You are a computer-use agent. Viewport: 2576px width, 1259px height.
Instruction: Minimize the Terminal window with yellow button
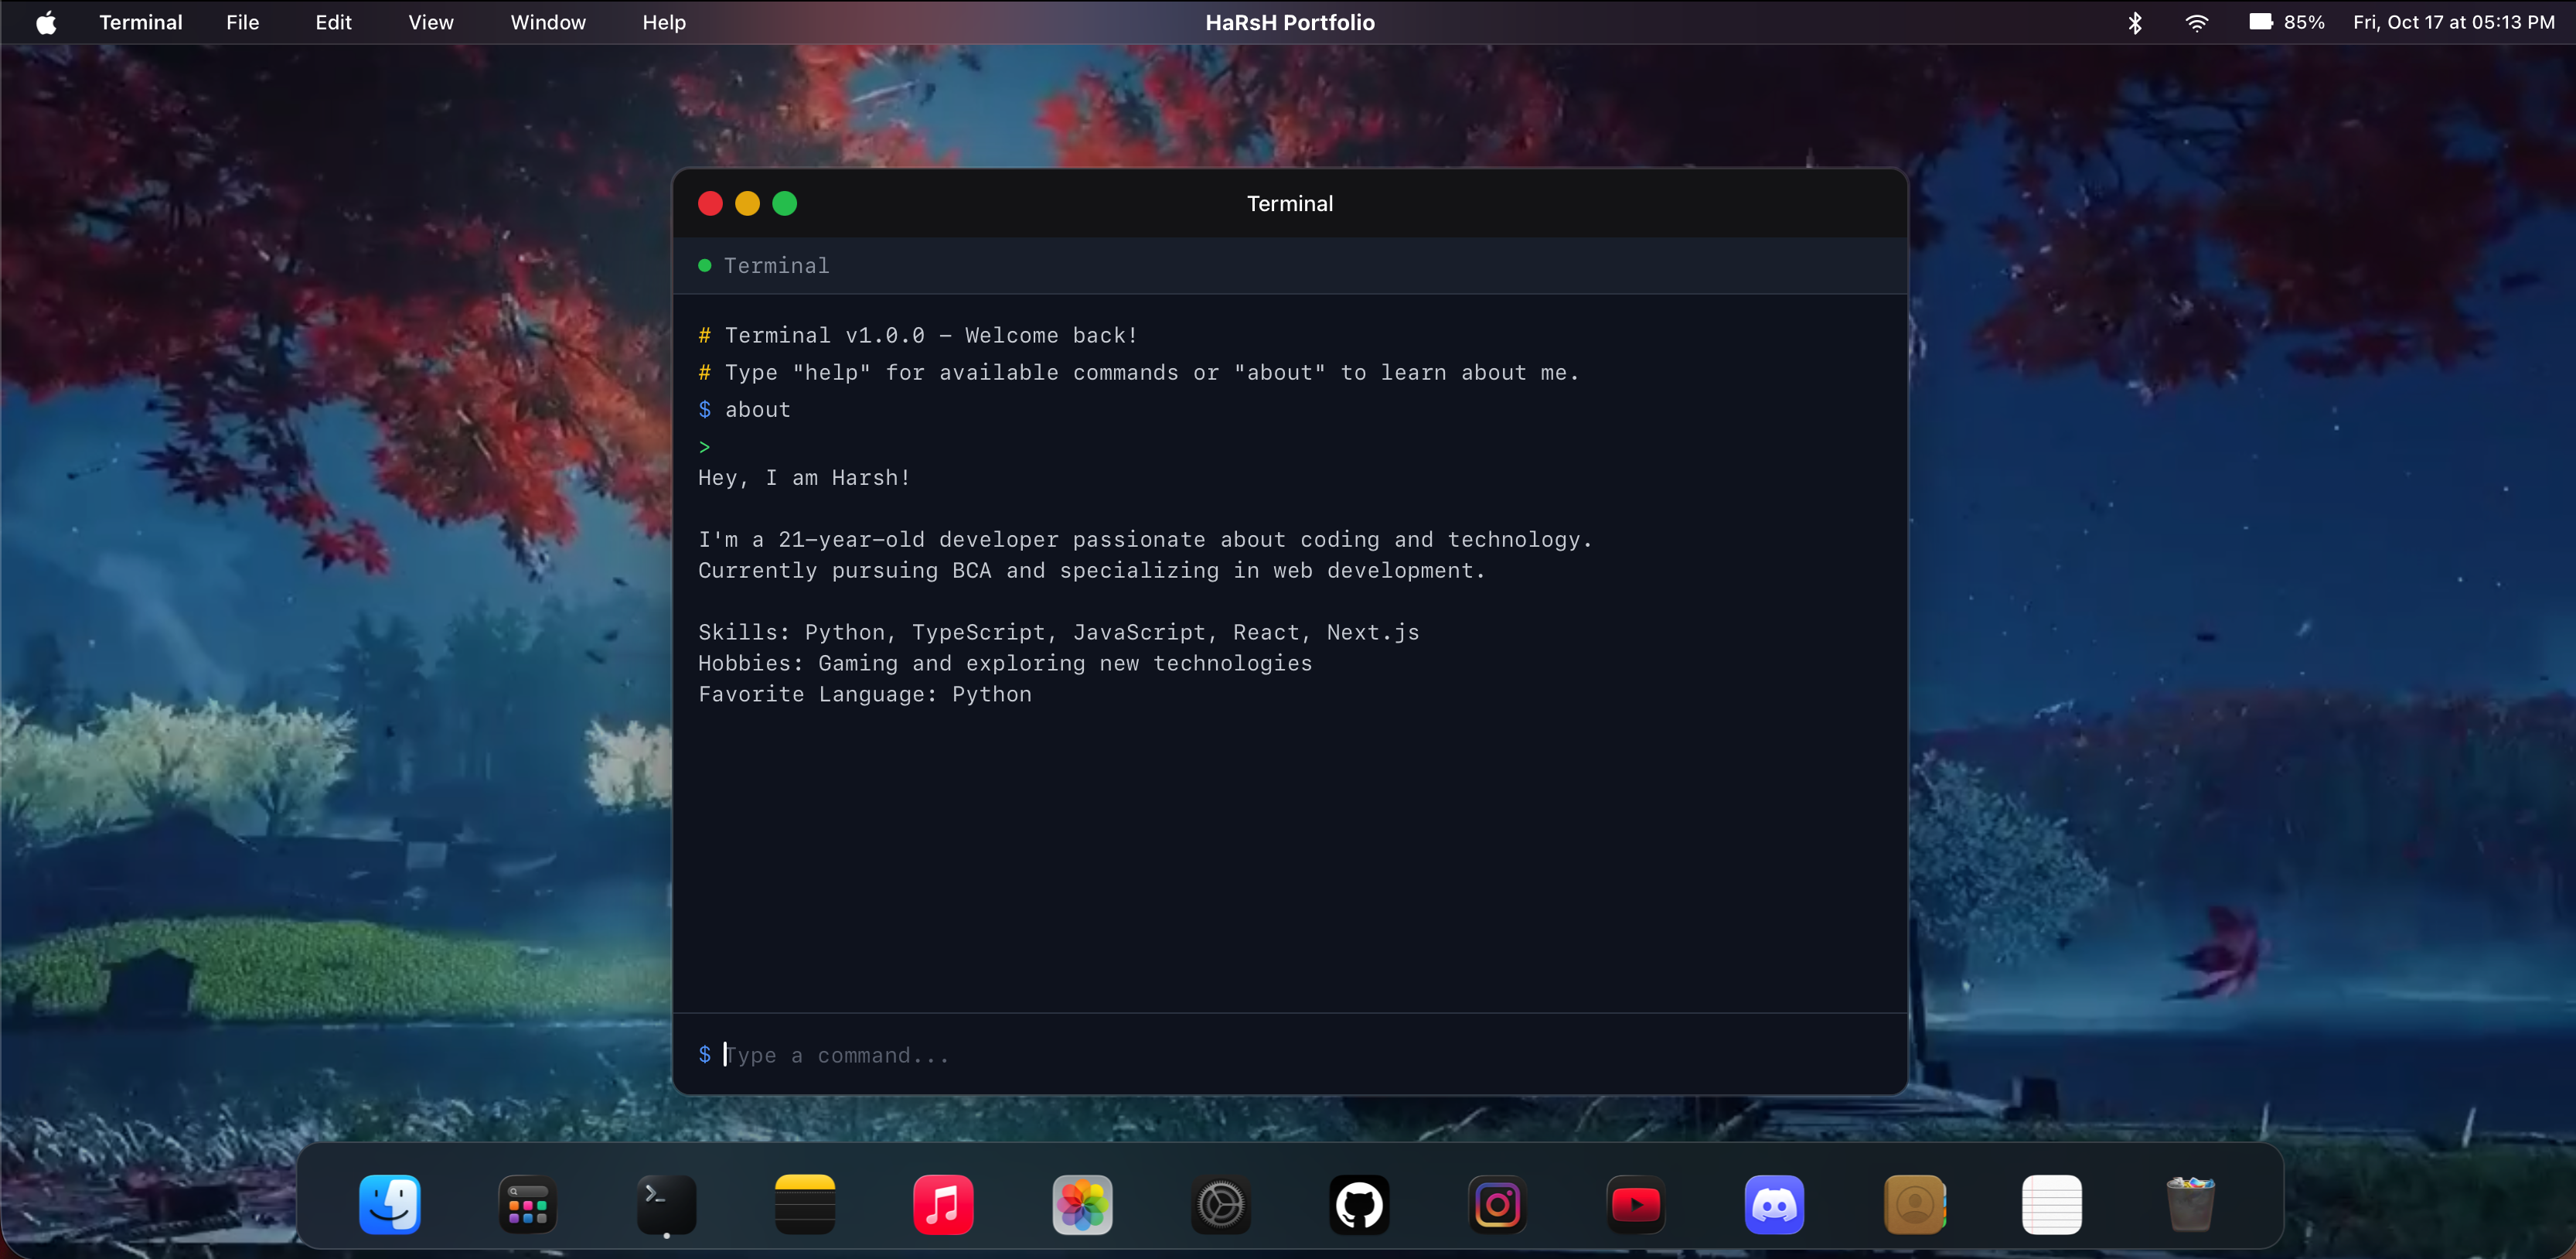pyautogui.click(x=747, y=204)
